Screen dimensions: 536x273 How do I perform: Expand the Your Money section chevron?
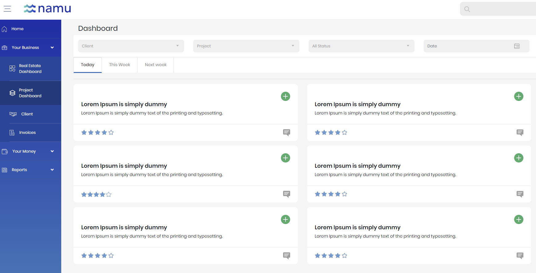click(x=52, y=151)
